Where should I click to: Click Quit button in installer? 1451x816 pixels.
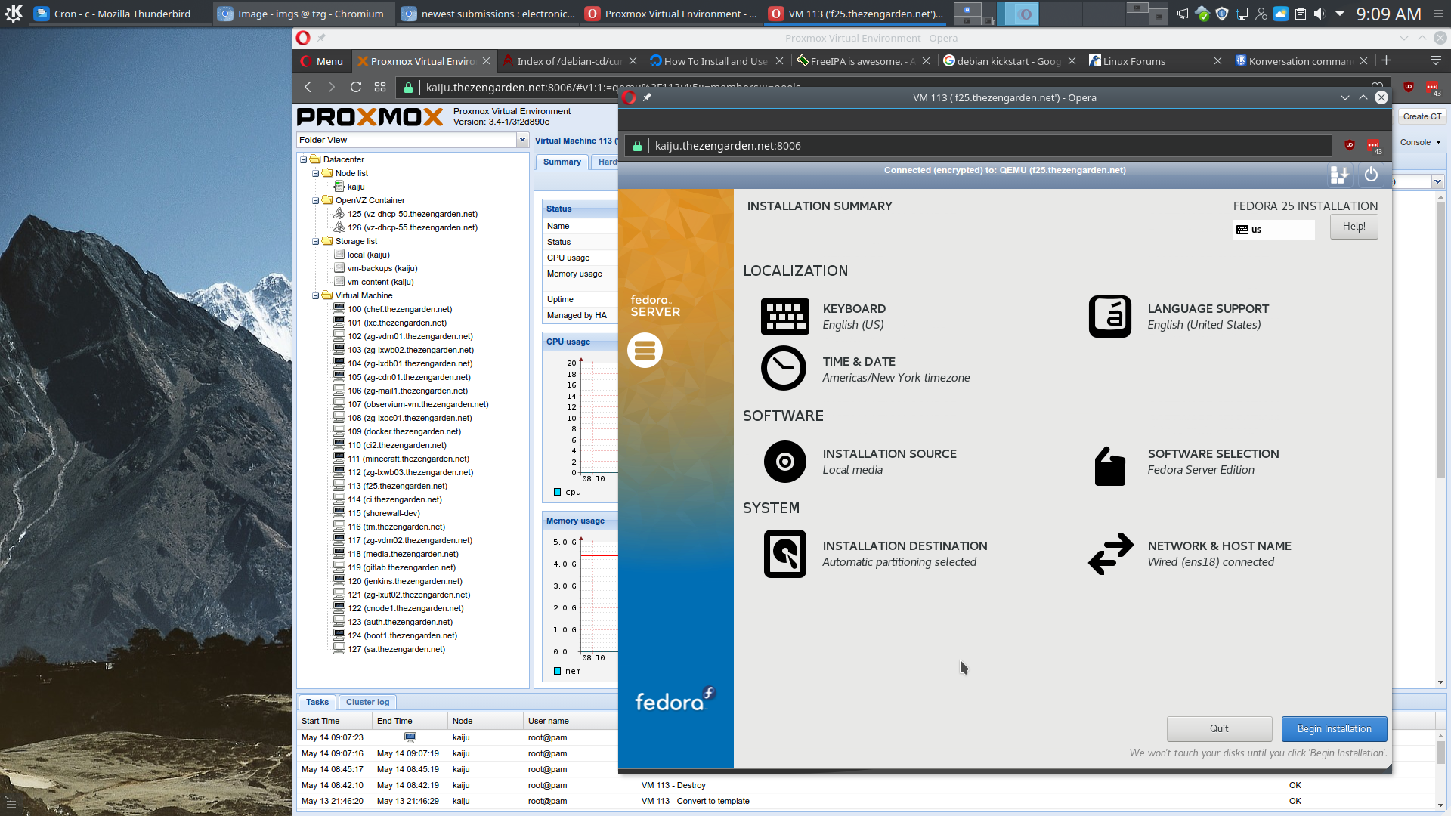1219,729
